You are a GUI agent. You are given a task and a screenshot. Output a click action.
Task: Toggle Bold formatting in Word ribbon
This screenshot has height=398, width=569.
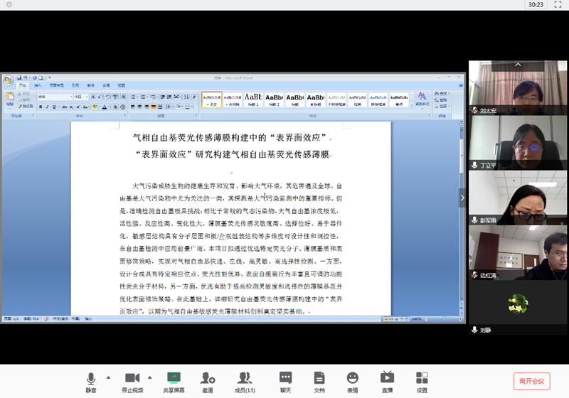click(41, 107)
